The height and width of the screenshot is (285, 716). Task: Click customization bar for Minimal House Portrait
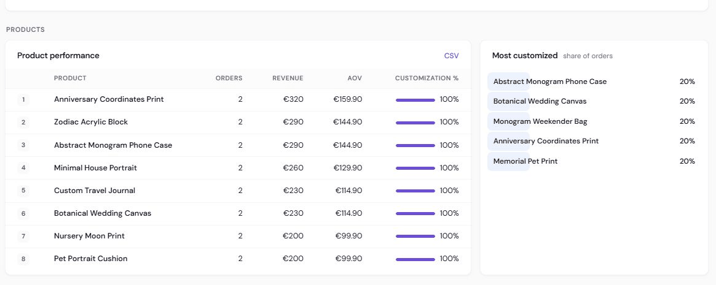(415, 169)
